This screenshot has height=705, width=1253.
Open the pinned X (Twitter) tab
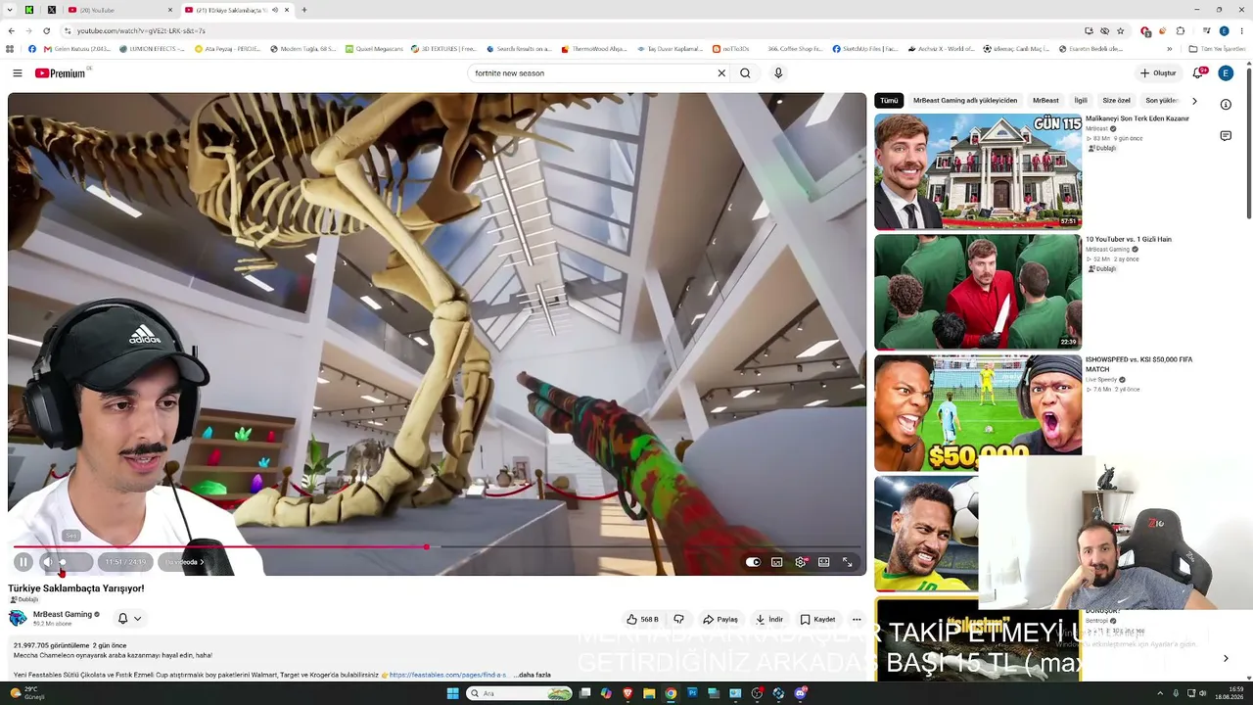(52, 10)
